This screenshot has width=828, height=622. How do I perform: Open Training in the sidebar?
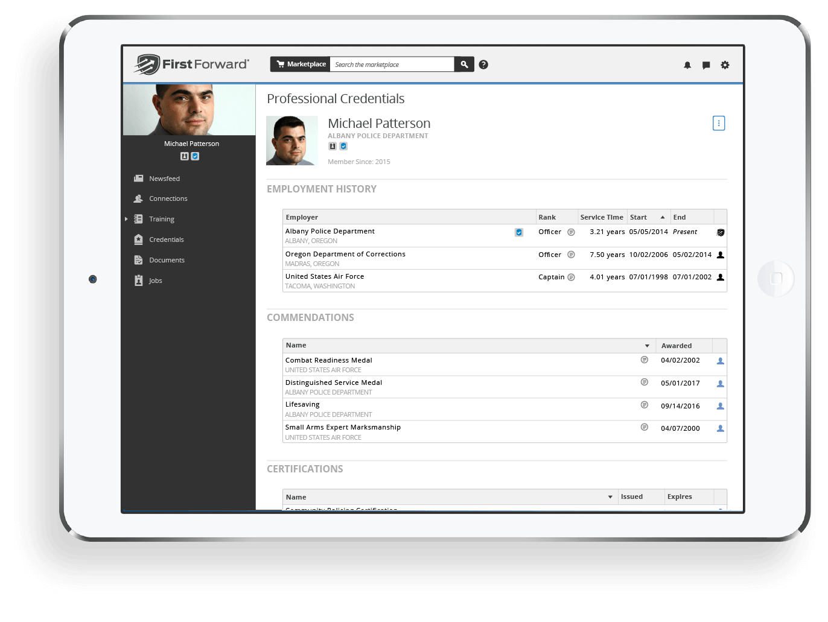162,219
